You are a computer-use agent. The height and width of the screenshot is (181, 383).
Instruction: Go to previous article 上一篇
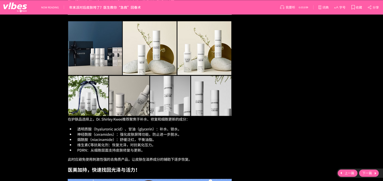pyautogui.click(x=347, y=173)
